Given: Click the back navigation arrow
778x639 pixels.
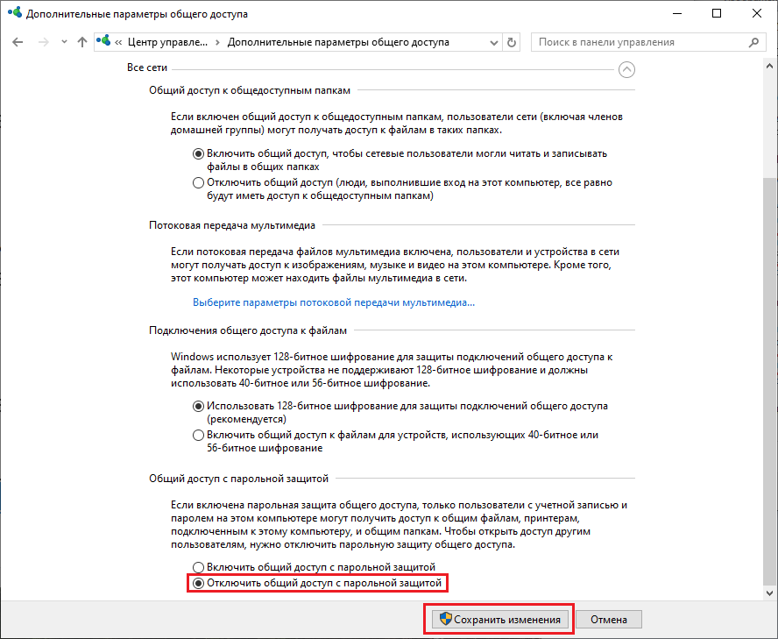Looking at the screenshot, I should (18, 42).
